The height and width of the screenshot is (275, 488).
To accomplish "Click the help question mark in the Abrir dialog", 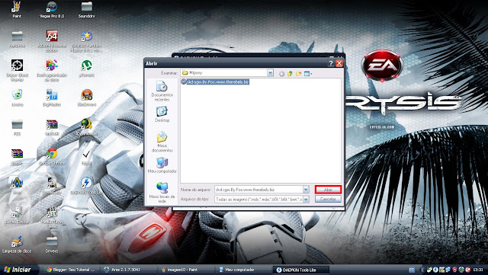I will coord(331,63).
